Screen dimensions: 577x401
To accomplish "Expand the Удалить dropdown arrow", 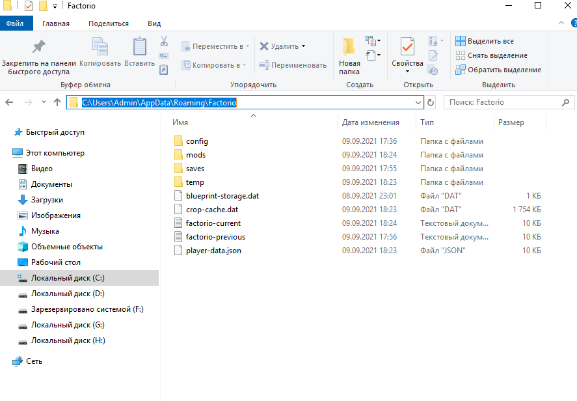I will (x=304, y=46).
